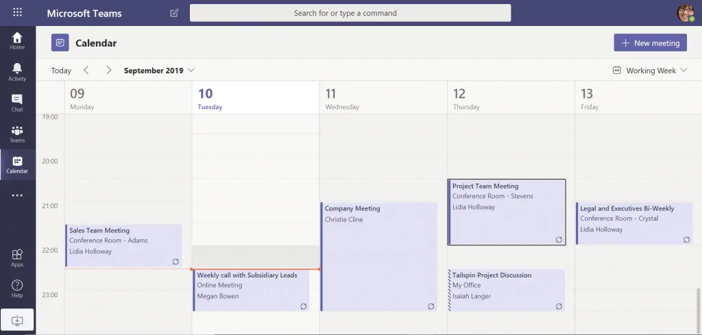Open the Working Week view dropdown
Screen dimensions: 702x335
(x=650, y=71)
